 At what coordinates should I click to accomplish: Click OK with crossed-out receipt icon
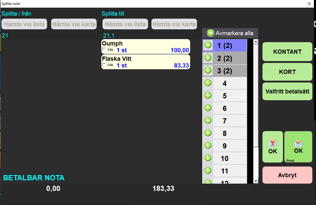coord(273,147)
